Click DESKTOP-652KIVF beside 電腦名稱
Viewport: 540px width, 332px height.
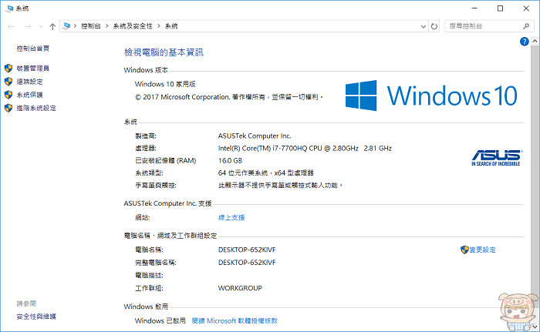point(247,250)
